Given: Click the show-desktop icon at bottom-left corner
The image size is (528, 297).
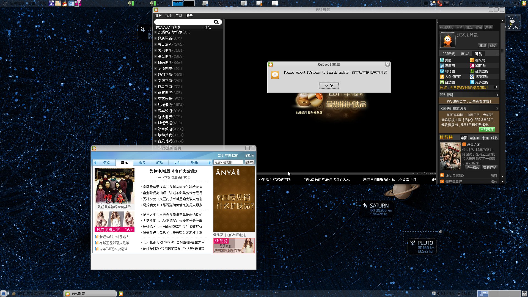Looking at the screenshot, I should pyautogui.click(x=3, y=294).
